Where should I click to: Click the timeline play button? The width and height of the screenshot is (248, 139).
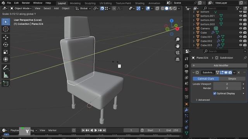click(96, 131)
